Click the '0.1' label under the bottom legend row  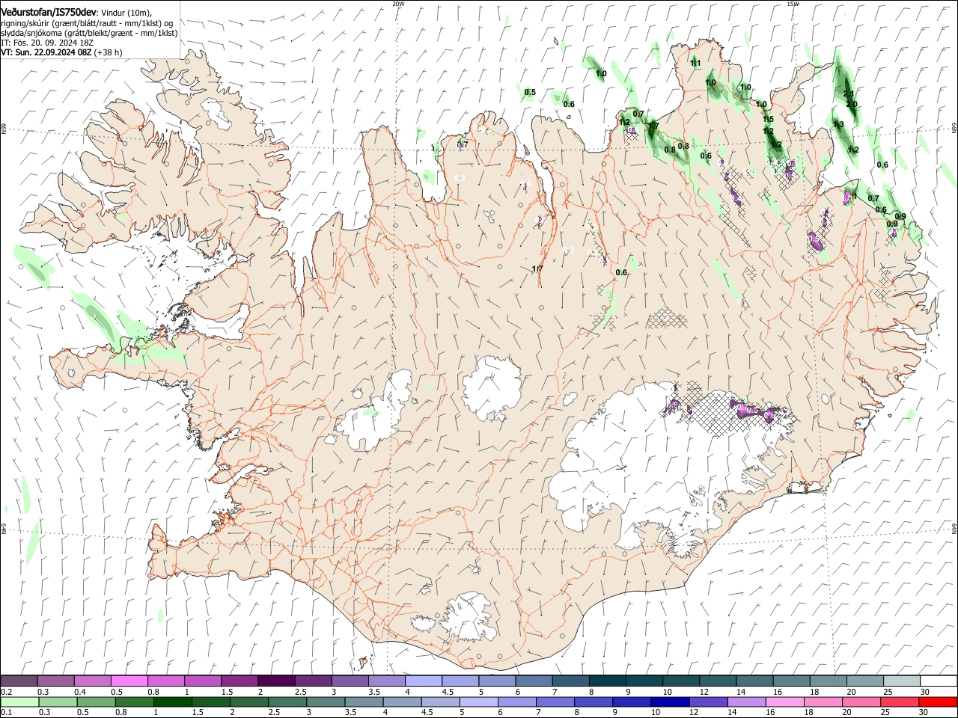click(x=6, y=712)
